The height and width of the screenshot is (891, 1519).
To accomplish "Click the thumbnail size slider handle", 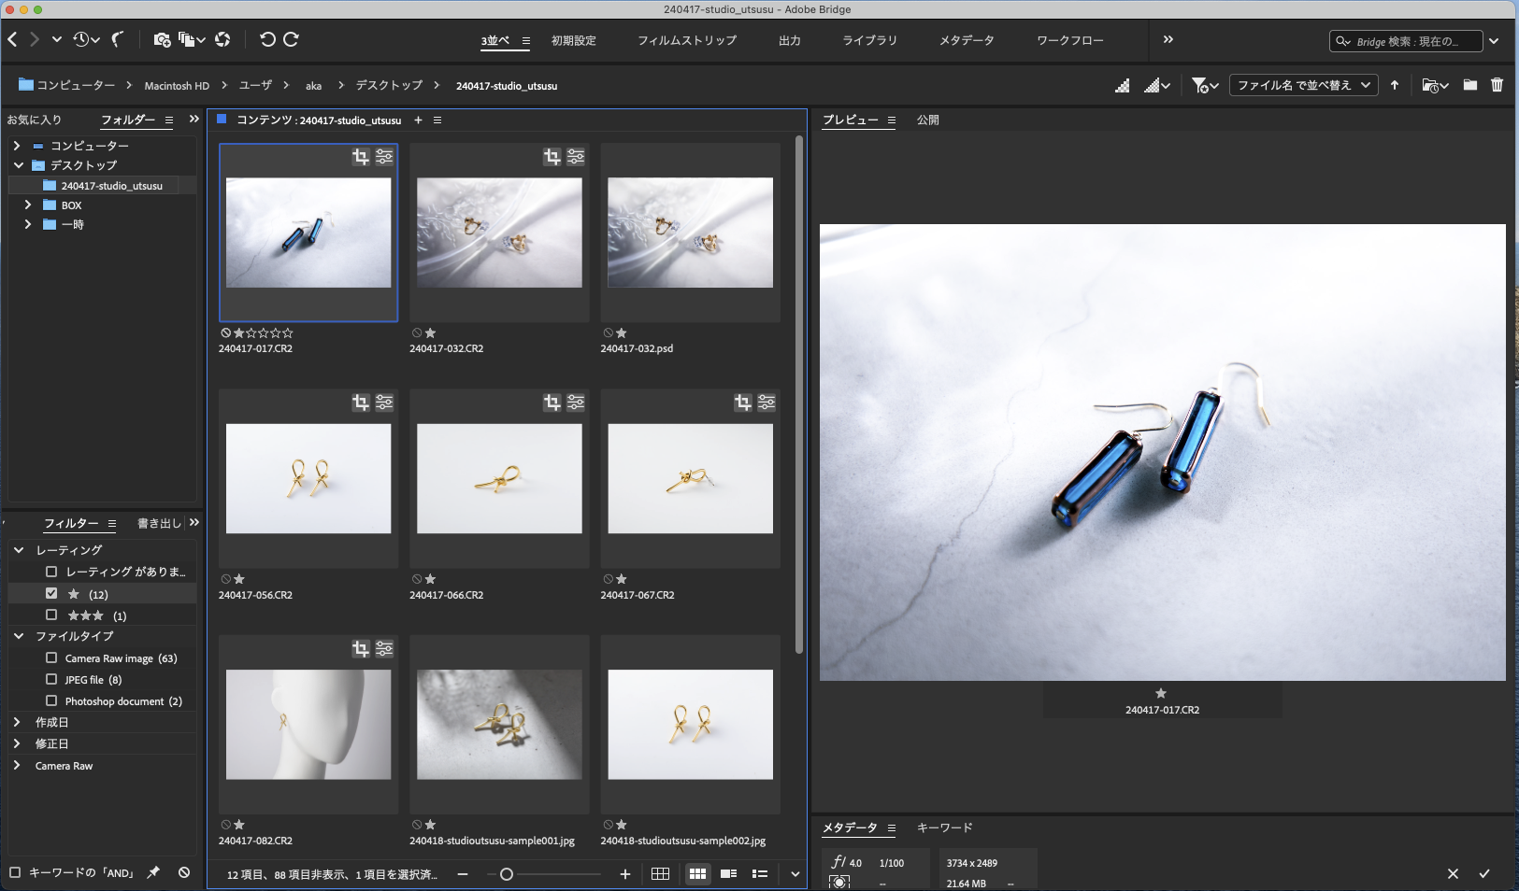I will (x=507, y=874).
